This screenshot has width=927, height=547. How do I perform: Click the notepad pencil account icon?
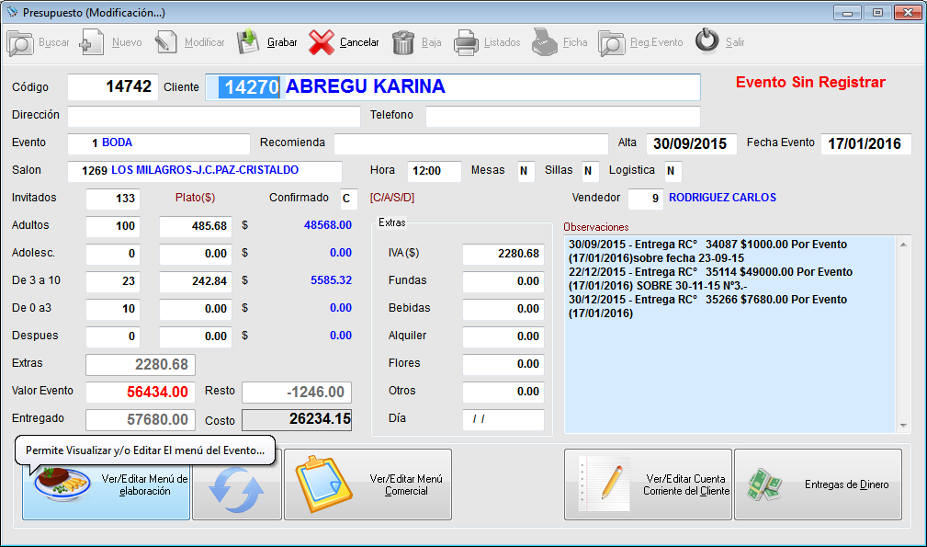[605, 484]
